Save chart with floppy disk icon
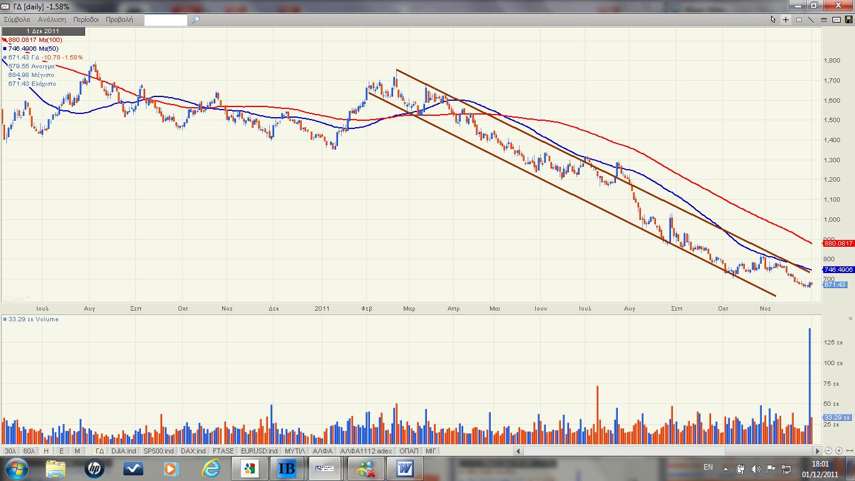The height and width of the screenshot is (481, 855). (x=848, y=19)
